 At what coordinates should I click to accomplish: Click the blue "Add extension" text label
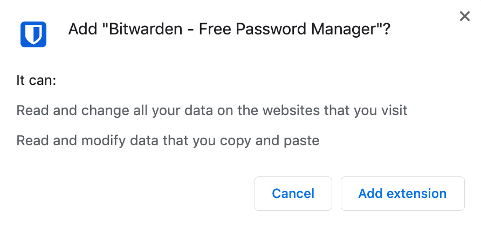[402, 194]
